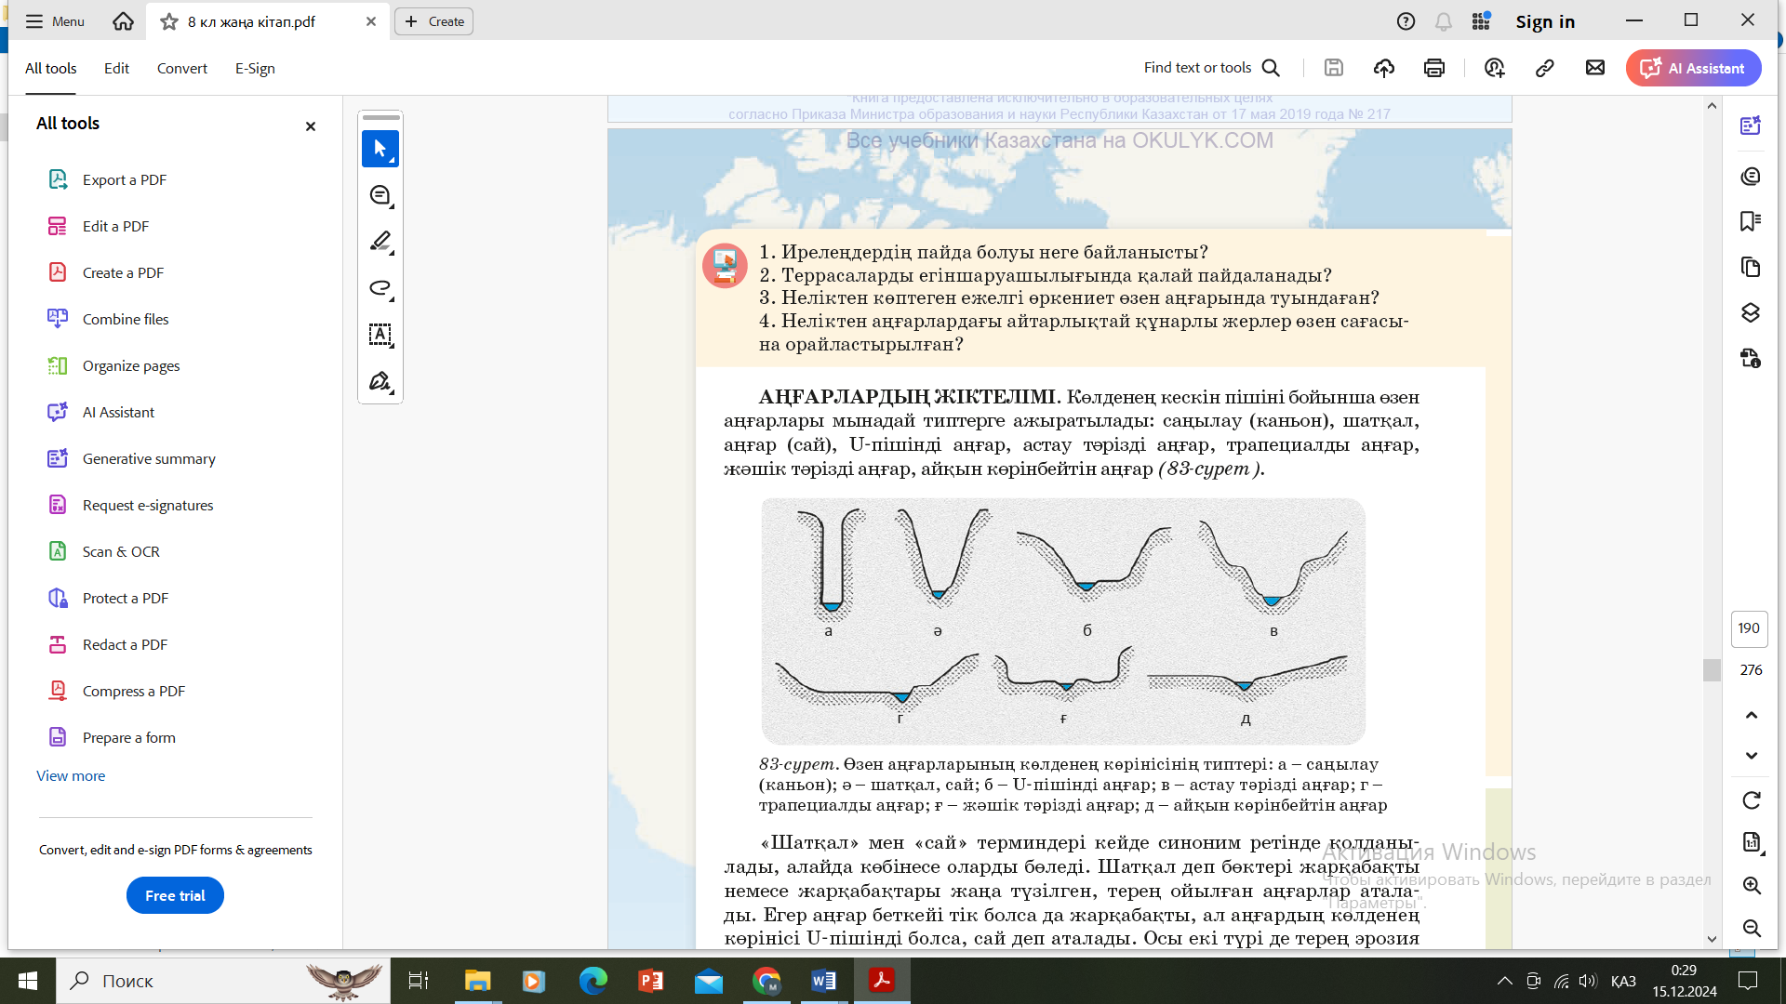This screenshot has width=1786, height=1004.
Task: Open the E-Sign tab
Action: tap(255, 68)
